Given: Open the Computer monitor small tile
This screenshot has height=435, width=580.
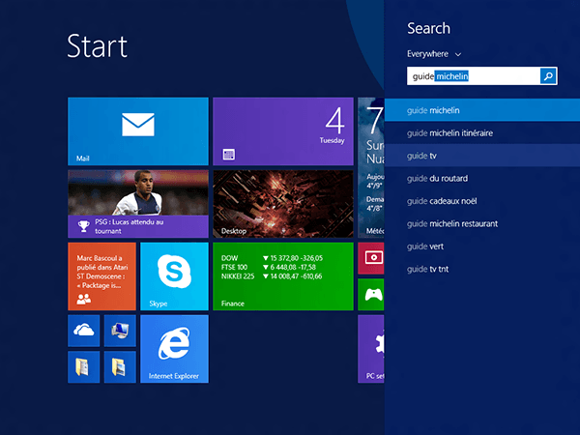Looking at the screenshot, I should click(x=120, y=331).
